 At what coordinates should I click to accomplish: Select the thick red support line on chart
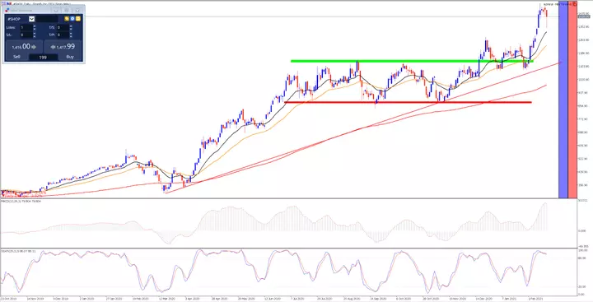pyautogui.click(x=408, y=102)
